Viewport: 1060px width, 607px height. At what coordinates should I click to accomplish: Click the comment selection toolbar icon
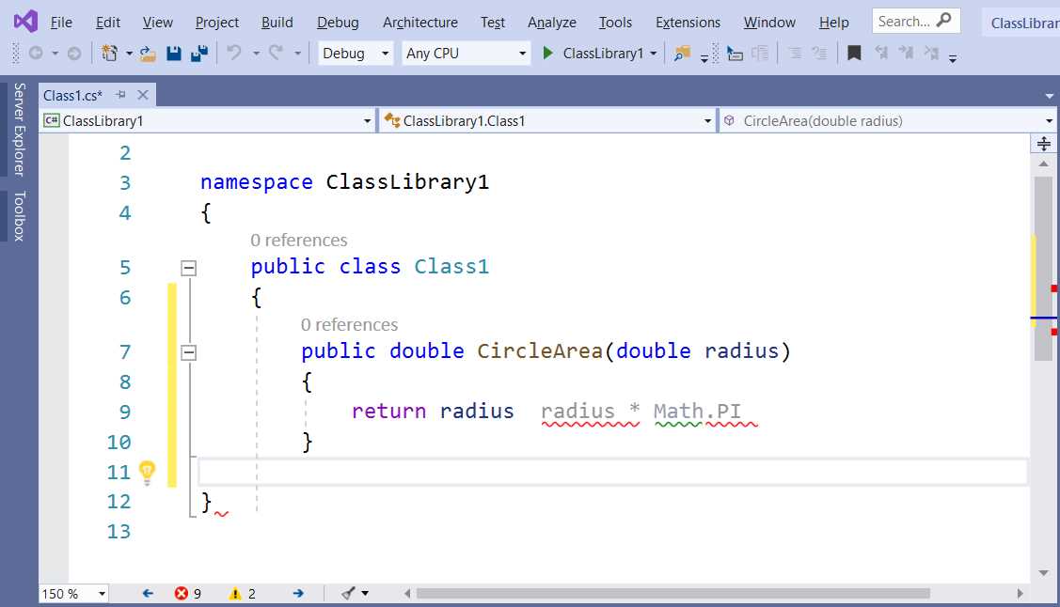tap(820, 53)
